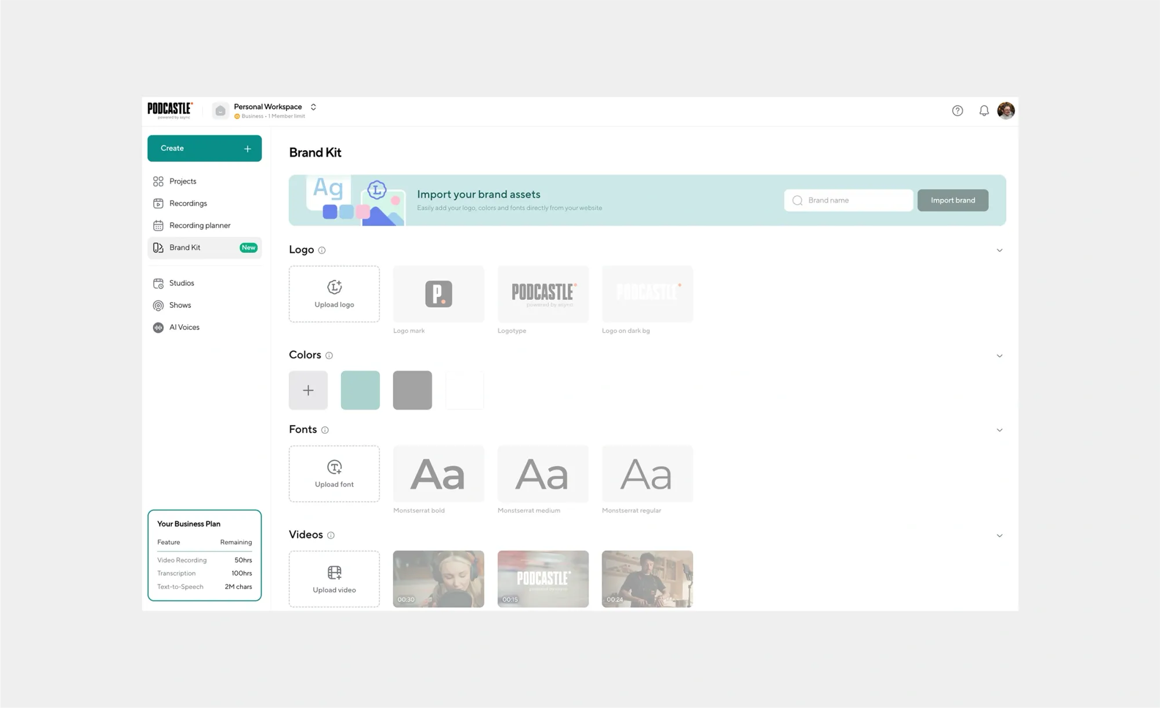Open AI Voices from sidebar
This screenshot has height=708, width=1160.
click(x=184, y=328)
